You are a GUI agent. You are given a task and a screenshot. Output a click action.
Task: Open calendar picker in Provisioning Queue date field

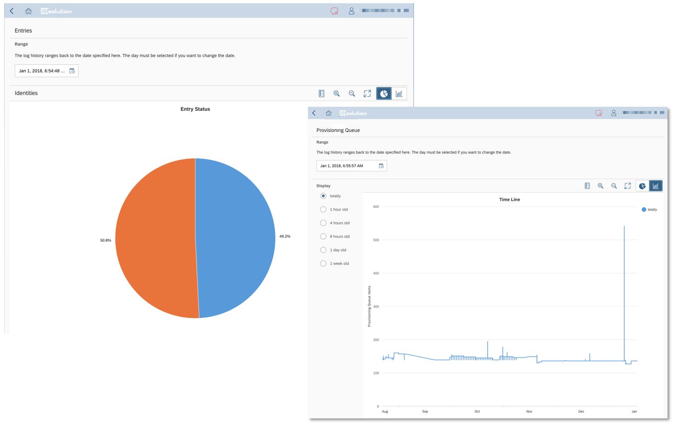381,166
